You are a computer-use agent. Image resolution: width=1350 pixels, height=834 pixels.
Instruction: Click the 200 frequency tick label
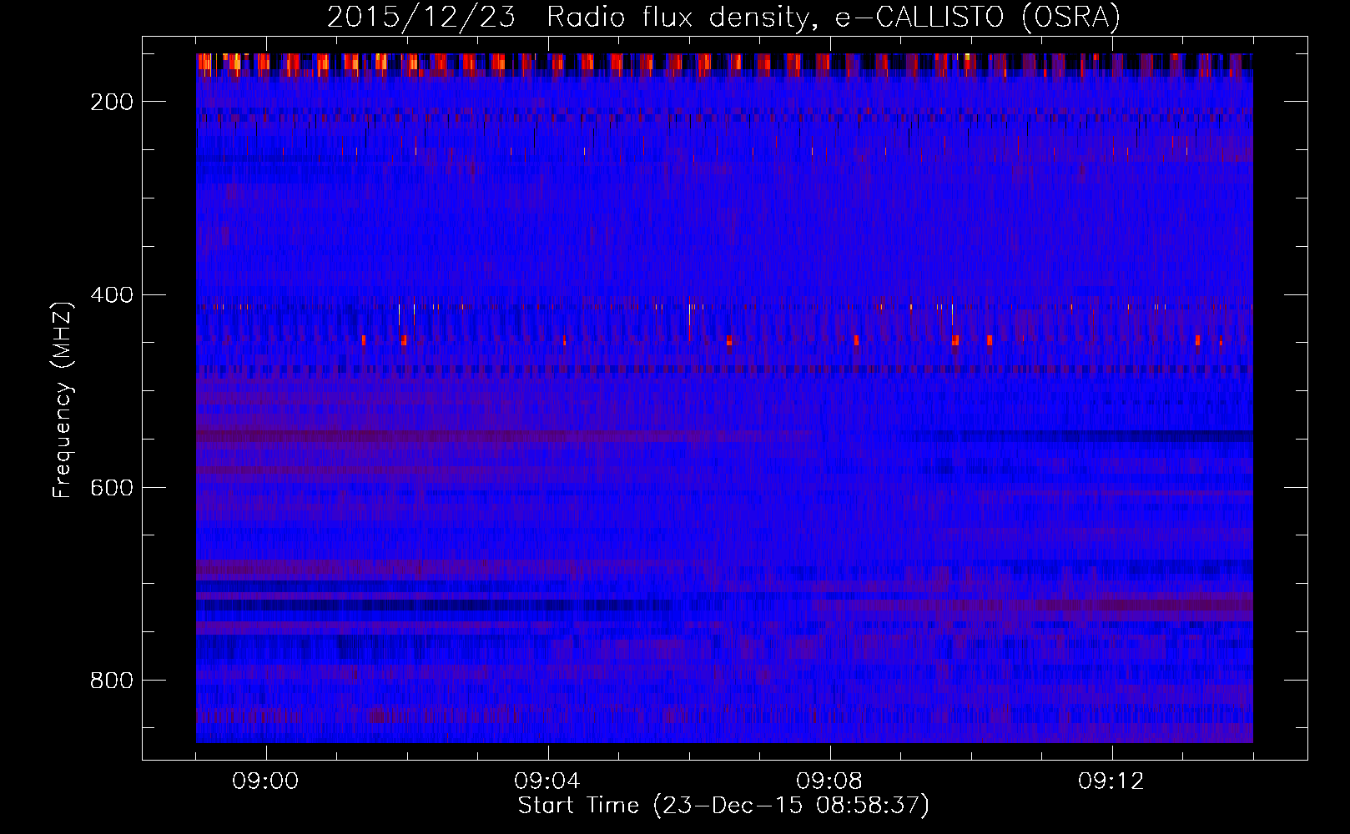click(x=112, y=102)
